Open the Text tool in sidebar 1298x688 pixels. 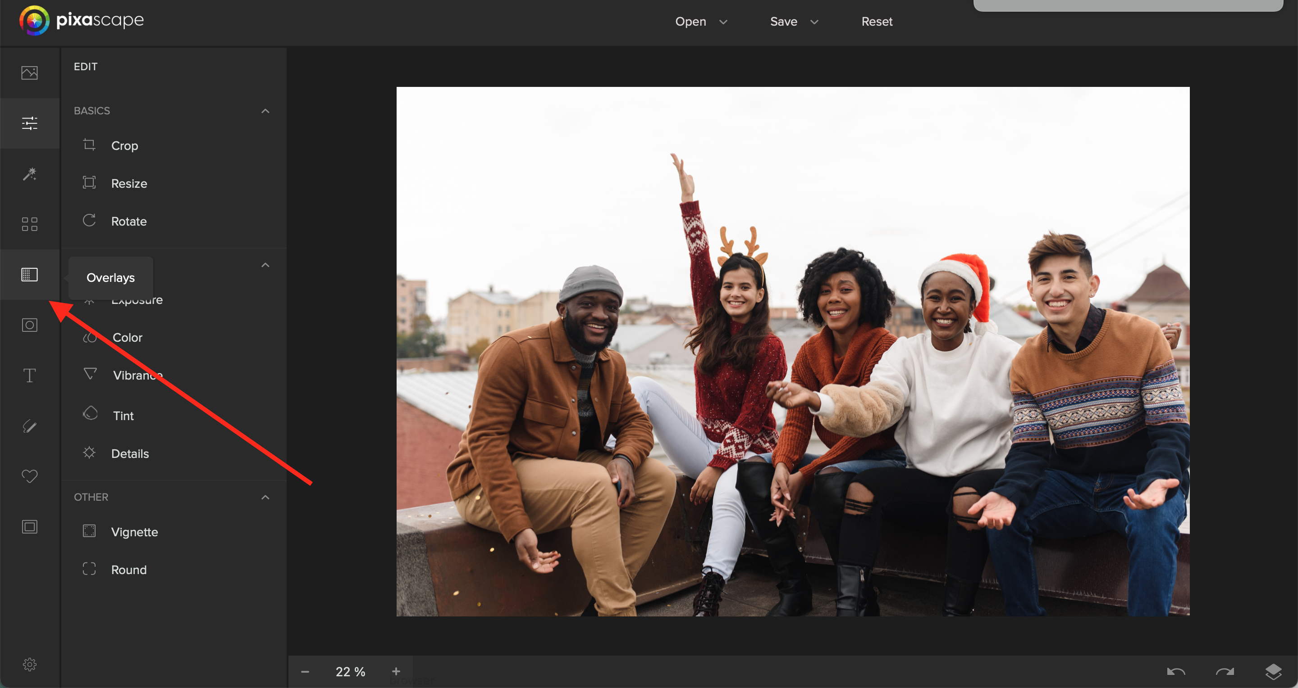(x=29, y=376)
